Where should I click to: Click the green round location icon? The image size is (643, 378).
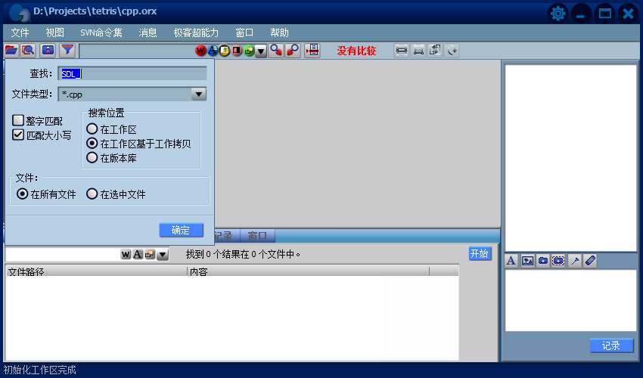(249, 51)
